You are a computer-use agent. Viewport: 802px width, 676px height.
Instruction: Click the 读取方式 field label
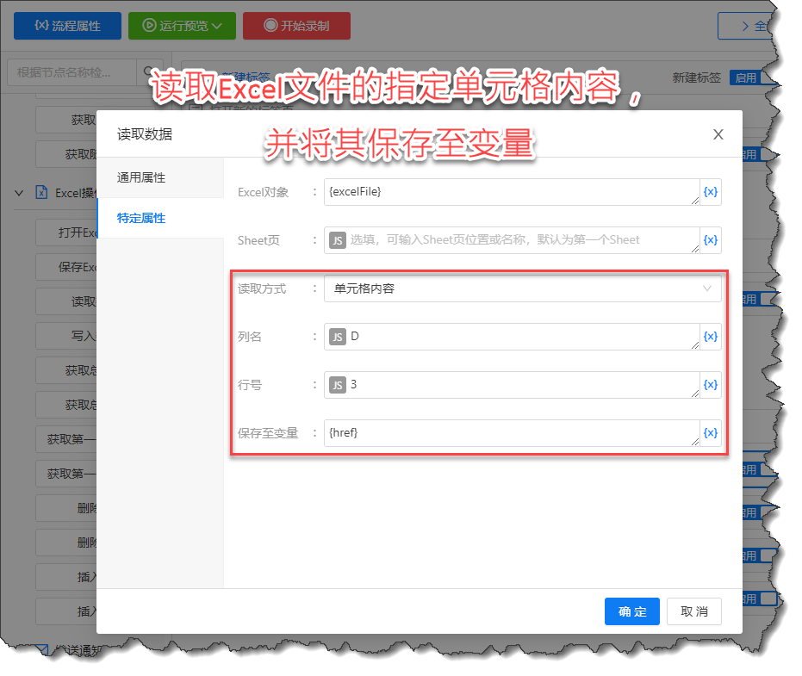(x=262, y=288)
